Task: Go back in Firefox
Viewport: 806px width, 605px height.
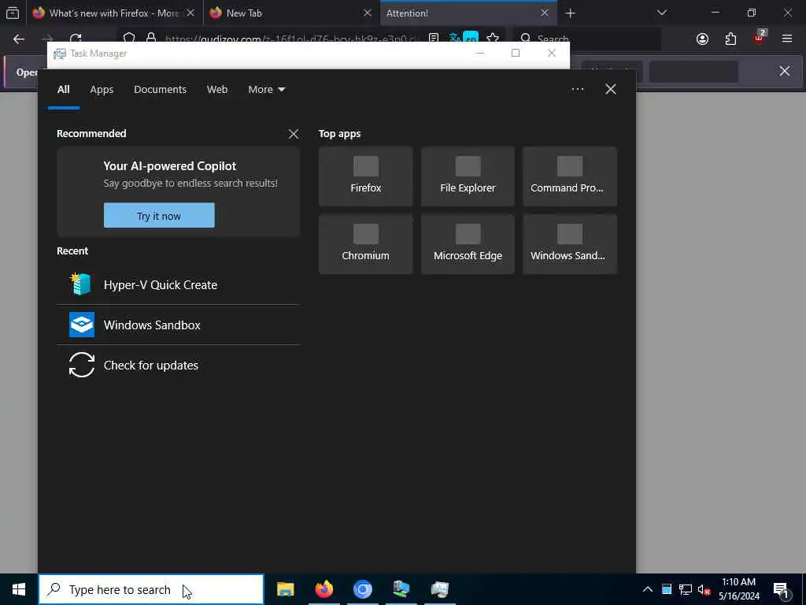Action: [x=19, y=39]
